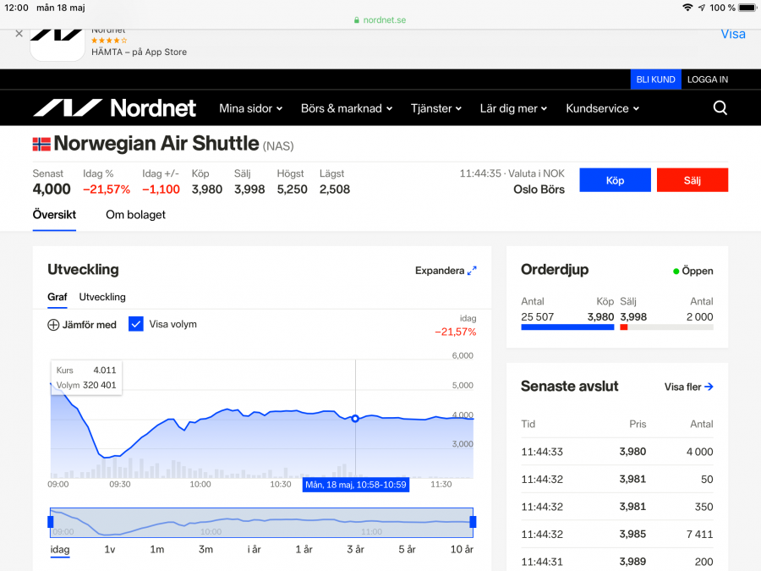
Task: Click the Expandera arrows icon
Action: 472,271
